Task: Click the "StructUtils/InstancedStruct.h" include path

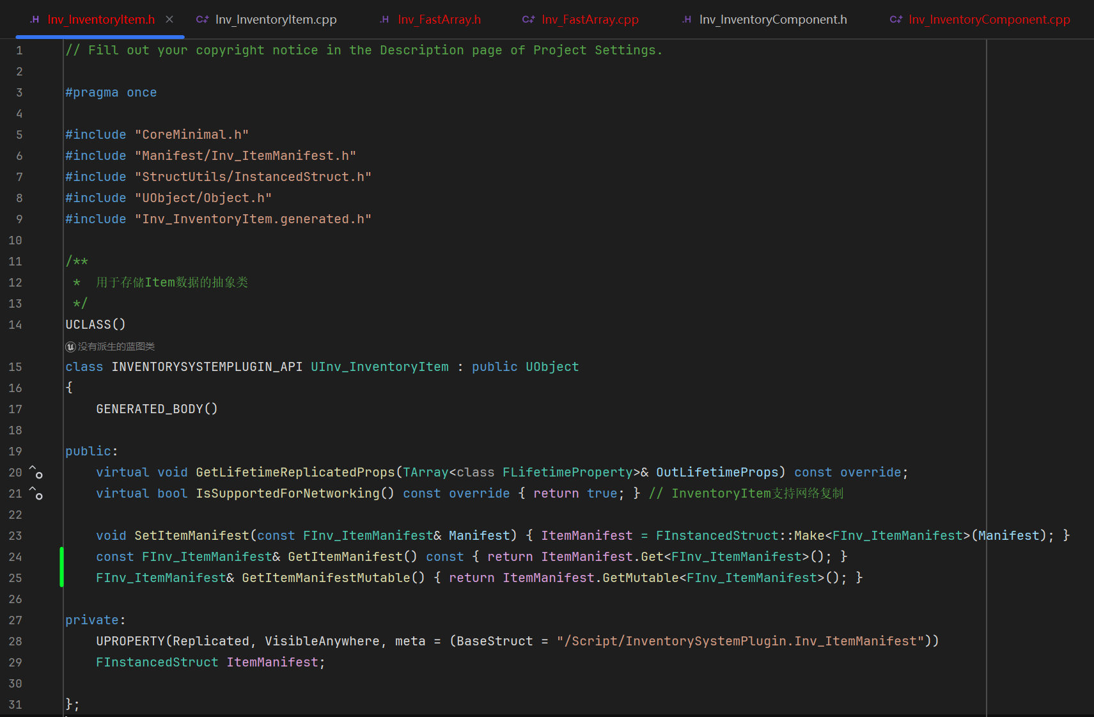Action: 253,177
